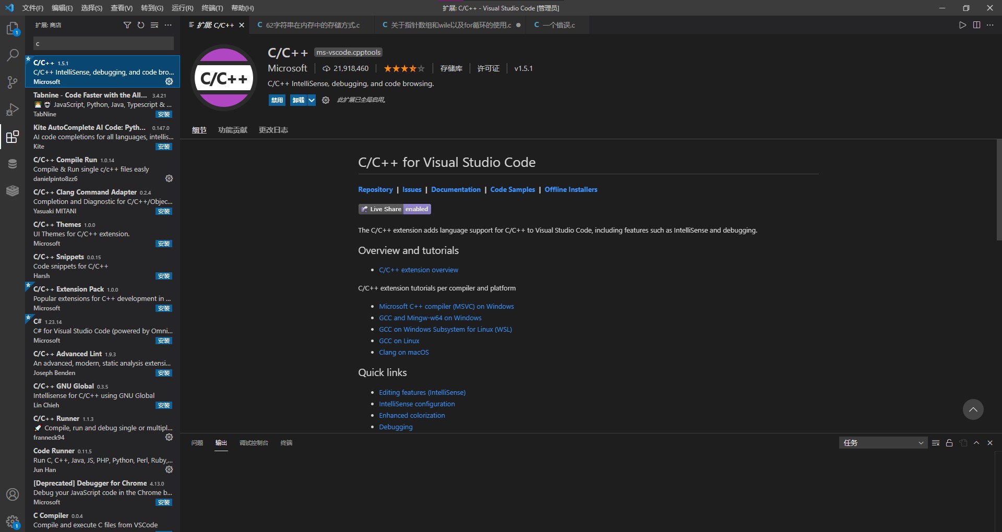Install the C/C++ Snippets extension

[x=164, y=276]
